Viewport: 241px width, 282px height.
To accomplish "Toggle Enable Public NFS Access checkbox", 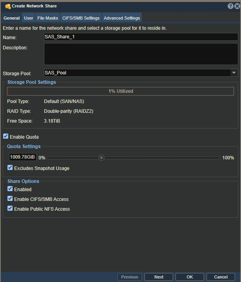I will [x=10, y=208].
